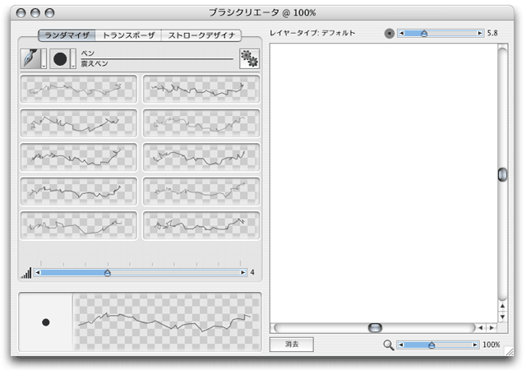Viewport: 526px width, 370px height.
Task: Click the brush size dot icon
Action: (390, 34)
